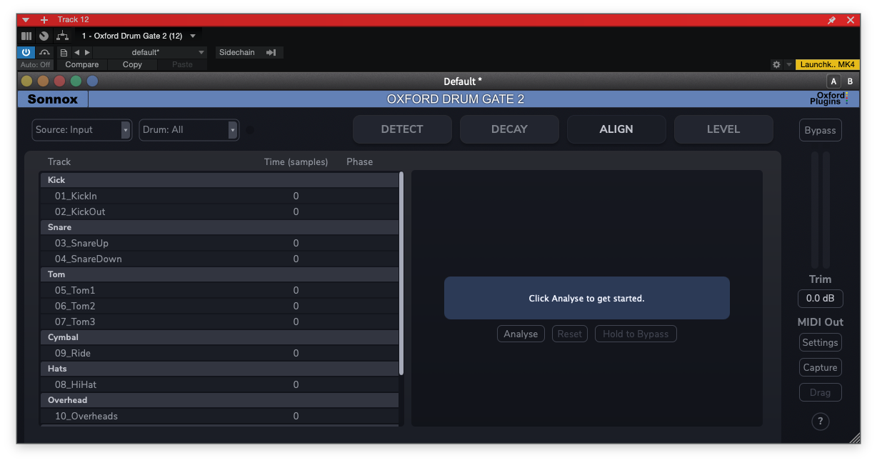Switch to the ALIGN tab
877x463 pixels.
coord(616,129)
